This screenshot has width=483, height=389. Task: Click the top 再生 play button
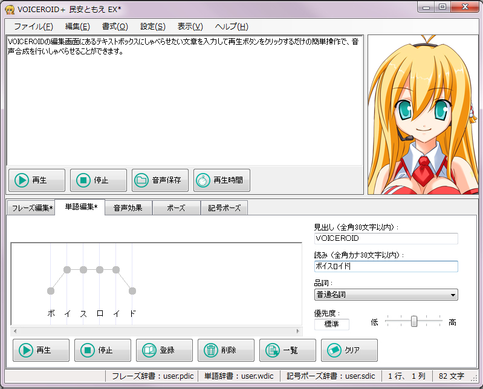coord(37,180)
